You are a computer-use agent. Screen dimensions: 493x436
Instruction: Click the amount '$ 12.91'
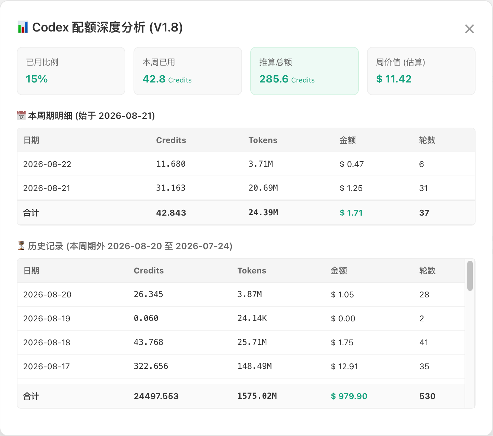pyautogui.click(x=344, y=367)
